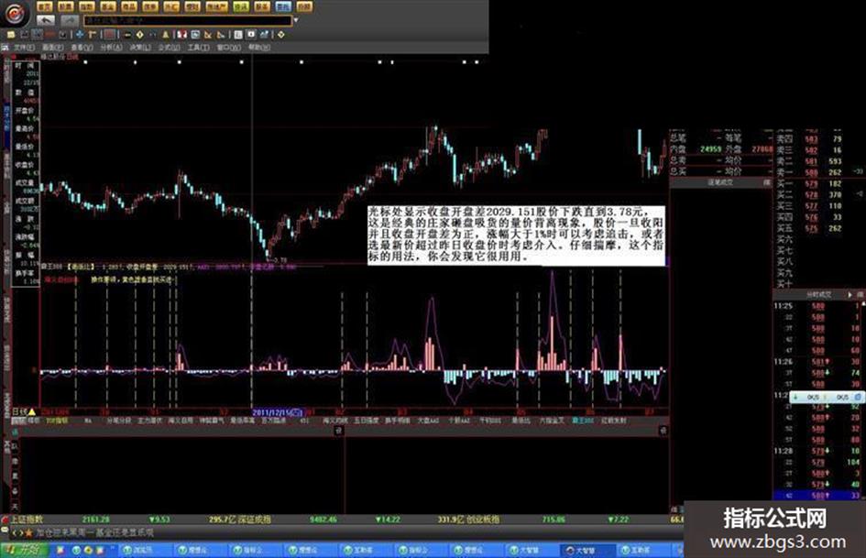Click the settings icon at middle of lower panel bar
Viewport: 866px width, 558px height.
[338, 430]
